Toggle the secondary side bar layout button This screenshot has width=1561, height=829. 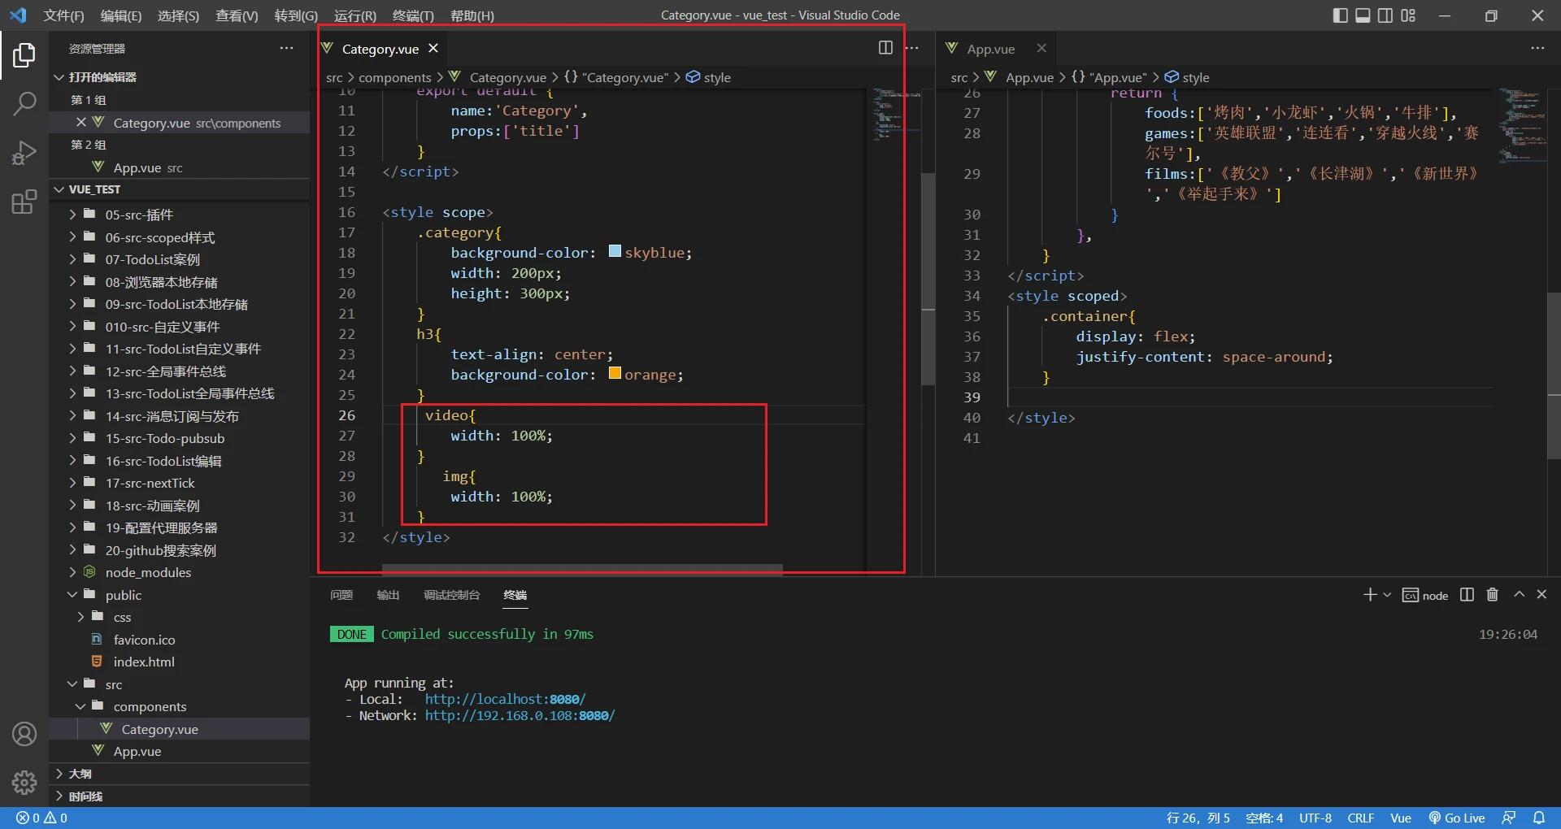coord(1385,15)
